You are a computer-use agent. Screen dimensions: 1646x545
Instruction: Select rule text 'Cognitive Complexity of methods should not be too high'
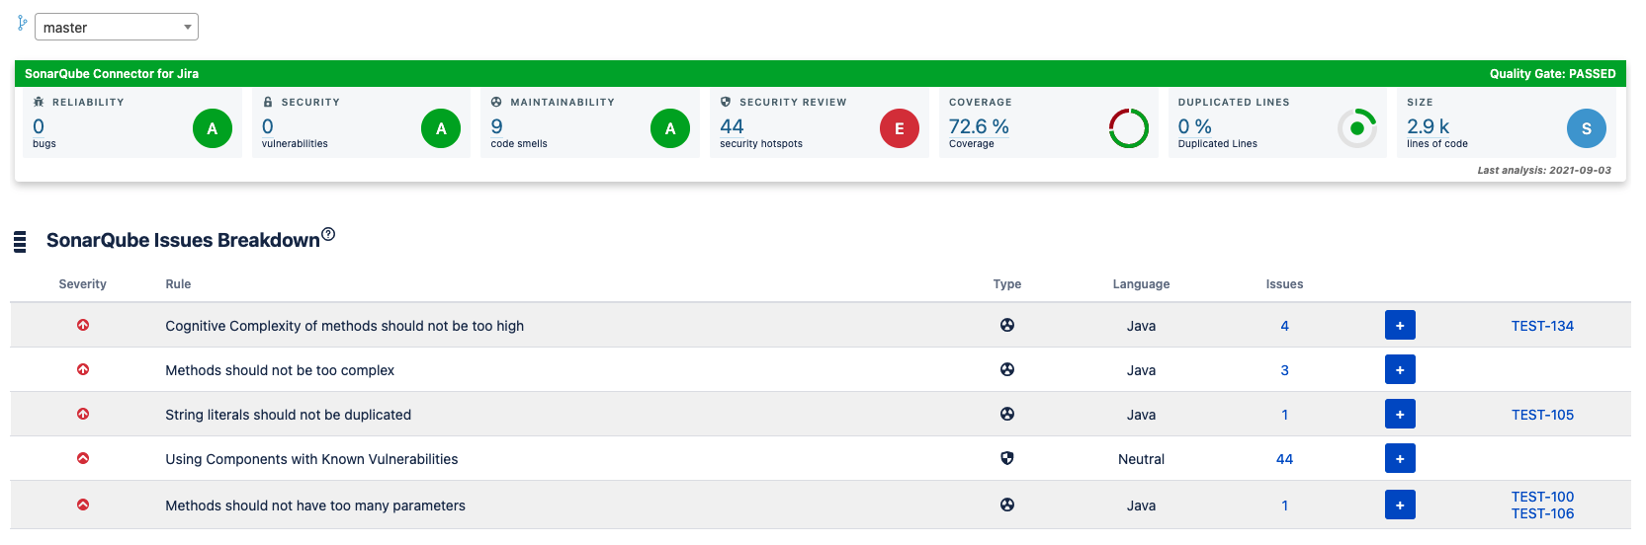[344, 326]
